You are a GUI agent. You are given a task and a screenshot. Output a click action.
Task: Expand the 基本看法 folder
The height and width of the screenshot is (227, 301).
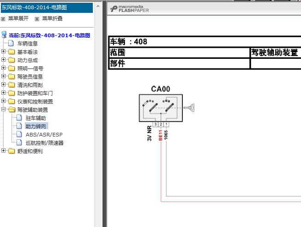click(3, 51)
